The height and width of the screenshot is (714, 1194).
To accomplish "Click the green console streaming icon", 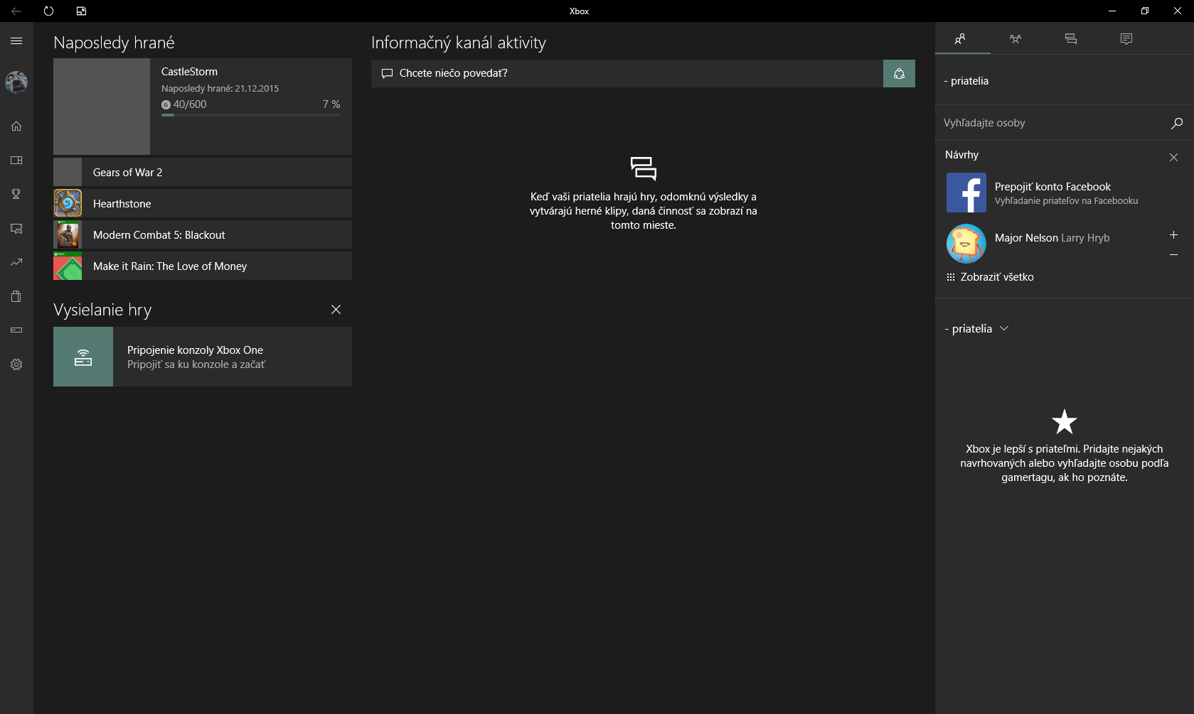I will point(83,357).
